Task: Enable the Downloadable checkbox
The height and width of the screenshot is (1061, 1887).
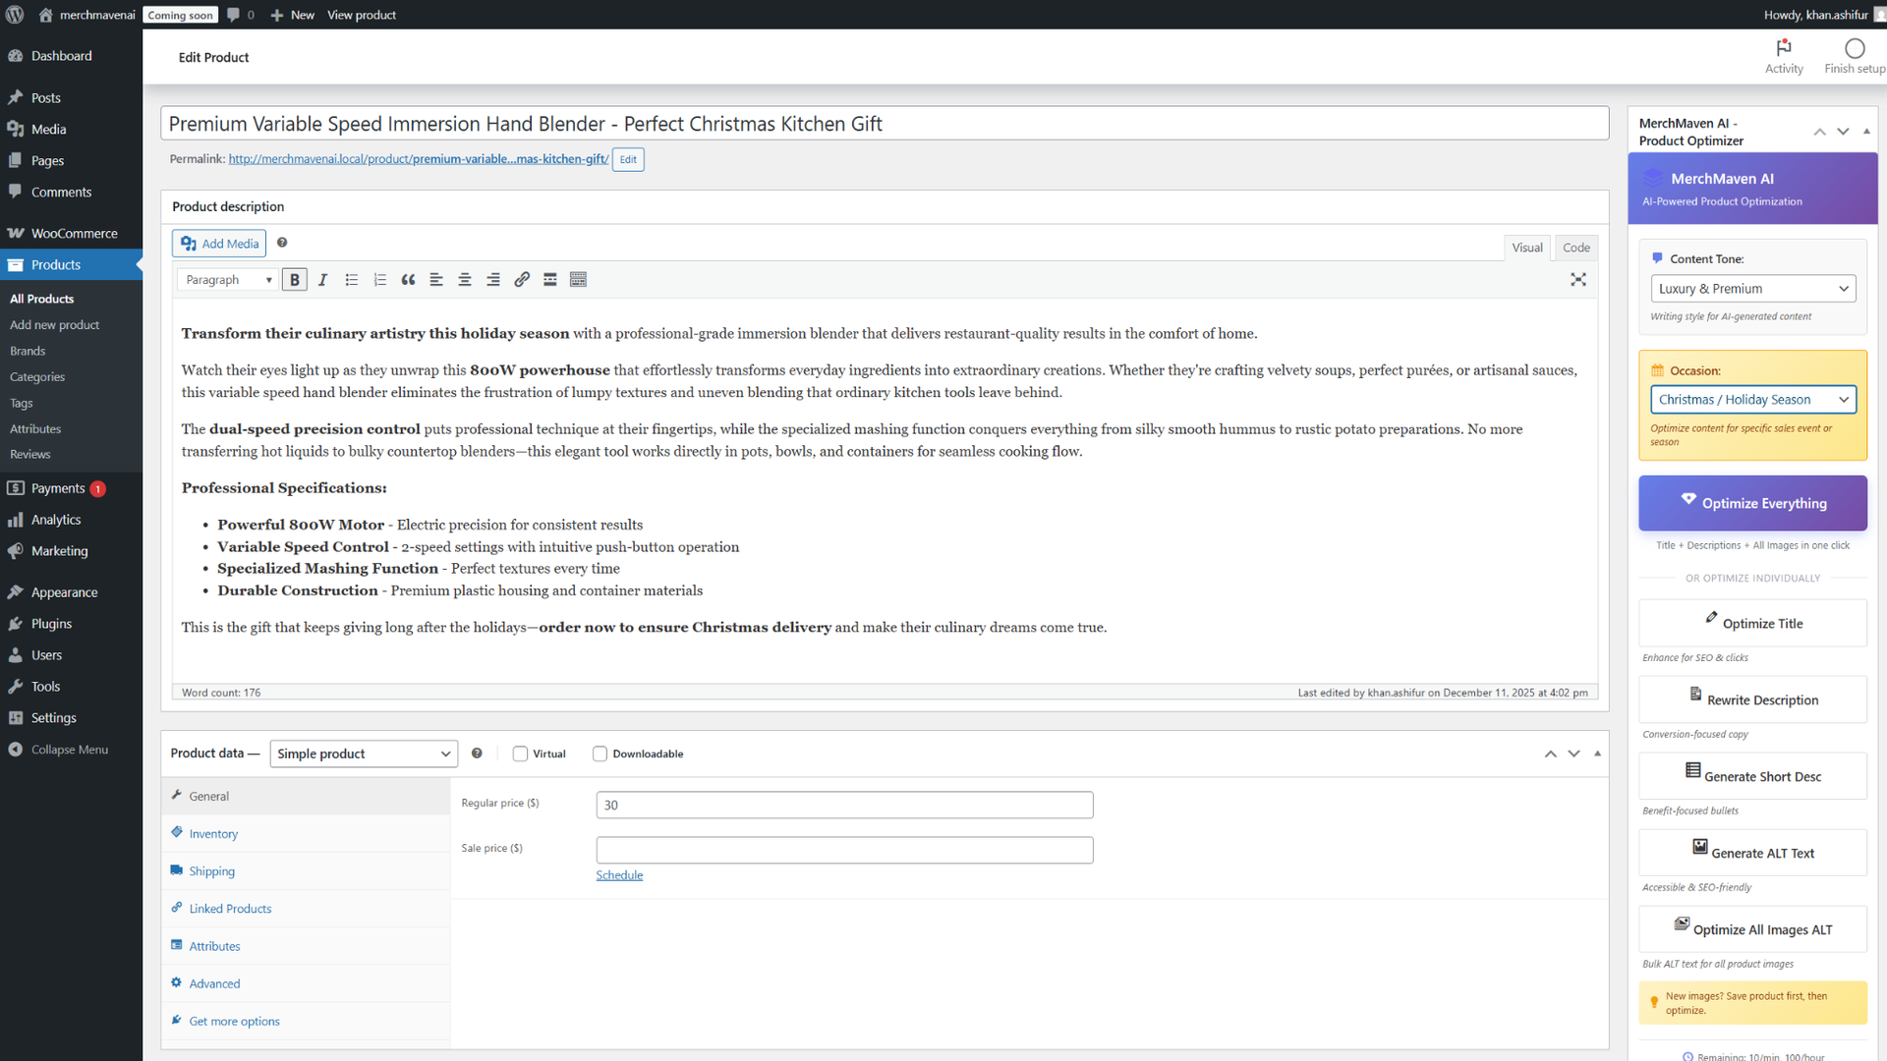Action: [x=600, y=754]
